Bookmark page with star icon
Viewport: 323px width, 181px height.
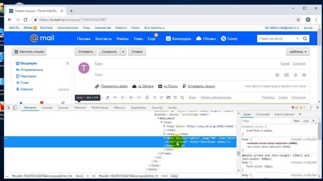(298, 20)
